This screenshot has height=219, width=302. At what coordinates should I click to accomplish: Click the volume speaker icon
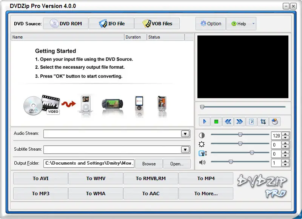(202, 163)
